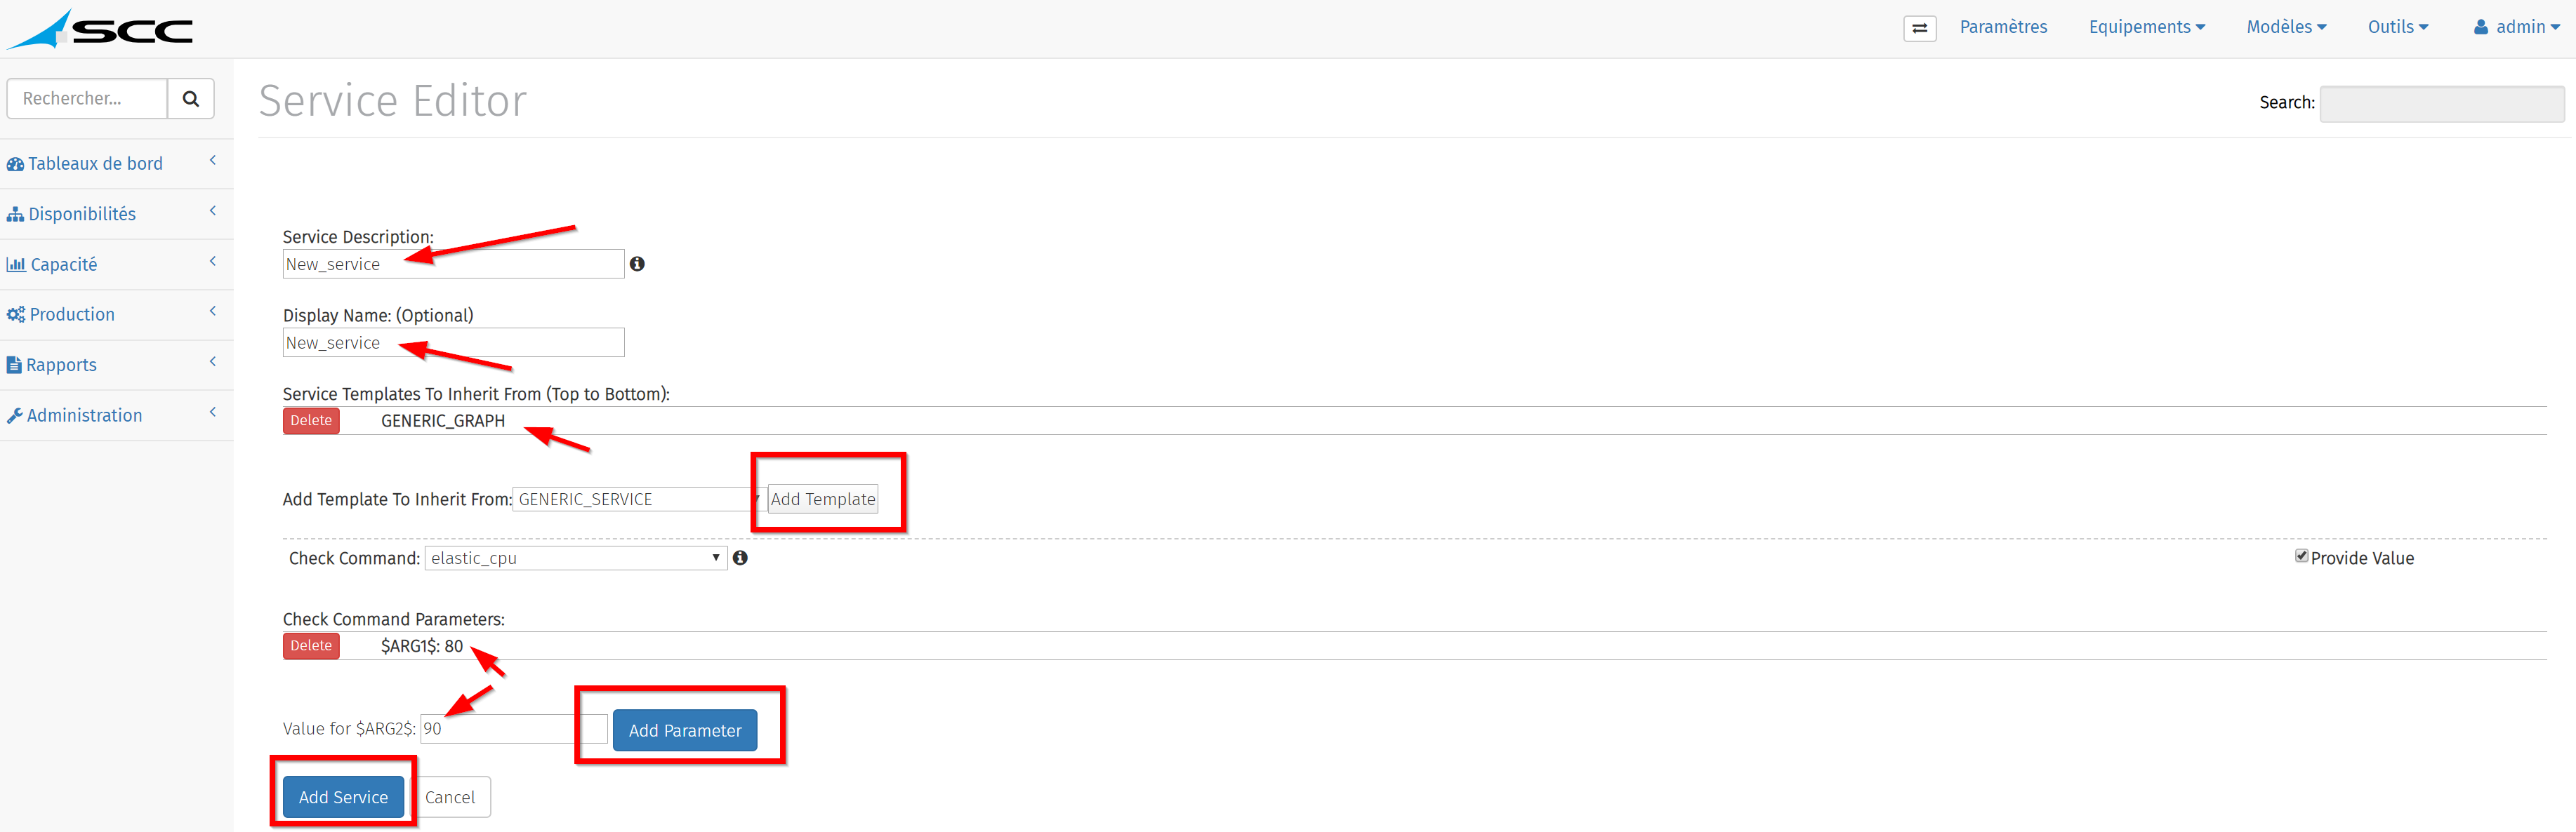Screen dimensions: 2576x832
Task: Open the Outils menu
Action: [x=2397, y=27]
